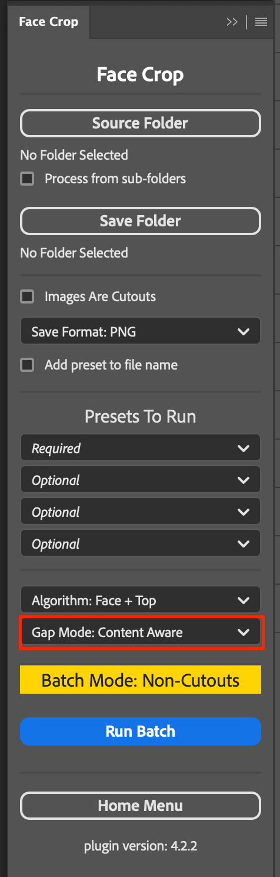Viewport: 280px width, 877px height.
Task: Go back via Home Menu button
Action: (x=140, y=806)
